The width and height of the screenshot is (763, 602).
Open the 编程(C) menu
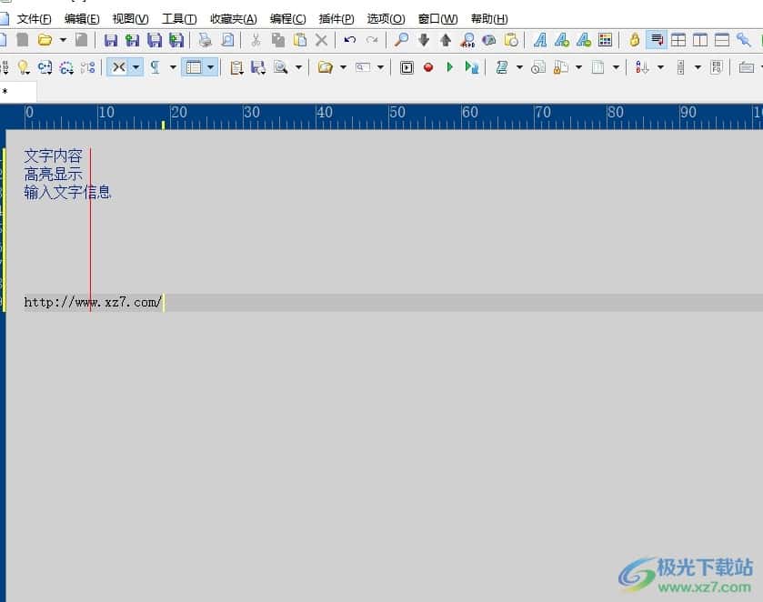287,19
